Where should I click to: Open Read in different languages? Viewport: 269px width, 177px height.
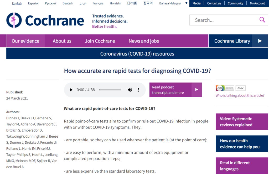(x=242, y=165)
